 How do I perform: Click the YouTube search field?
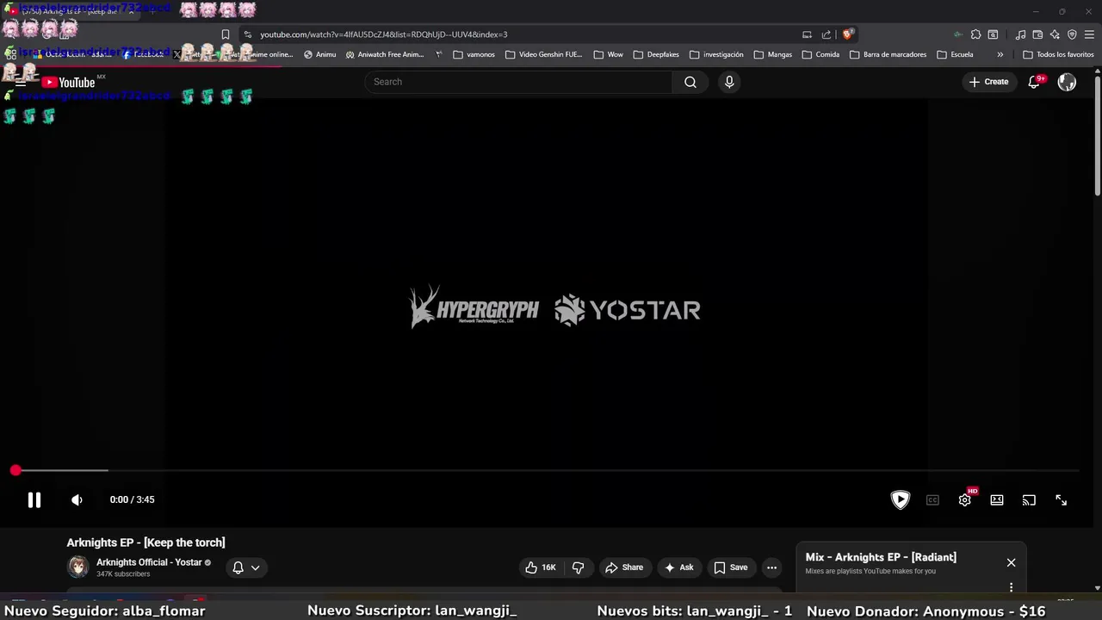518,82
